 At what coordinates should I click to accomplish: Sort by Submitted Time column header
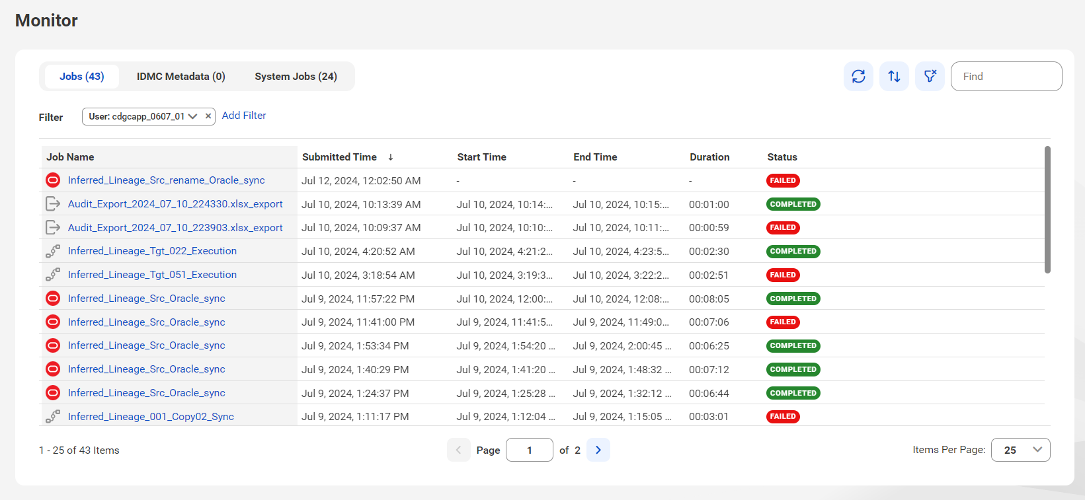coord(339,157)
